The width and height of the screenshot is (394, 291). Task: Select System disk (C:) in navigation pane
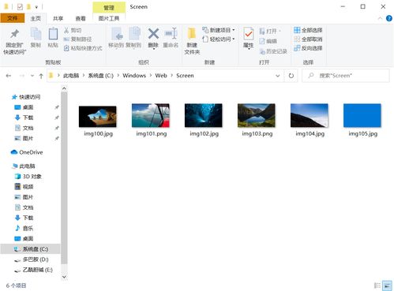coord(31,249)
